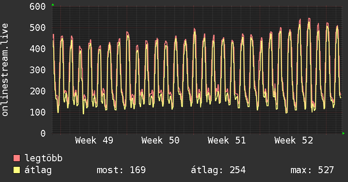Click the 0 y-axis tick label

click(x=43, y=133)
